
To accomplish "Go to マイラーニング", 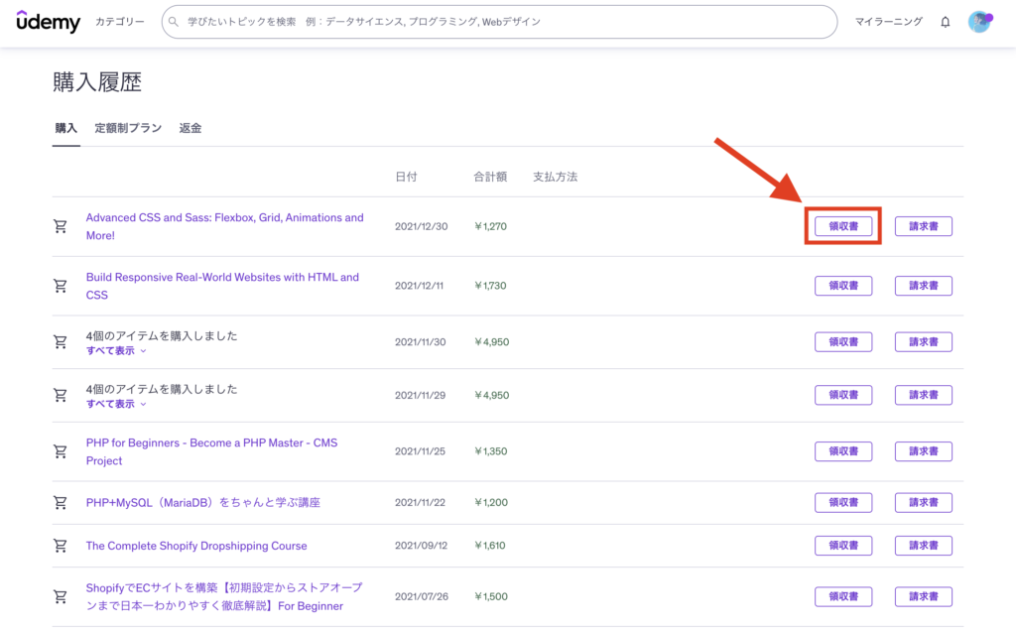I will pos(888,22).
